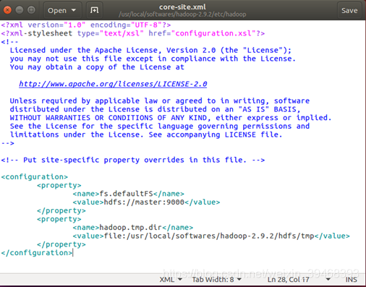The width and height of the screenshot is (366, 287).
Task: Click the hdfs://master:9000 value text
Action: tap(144, 202)
